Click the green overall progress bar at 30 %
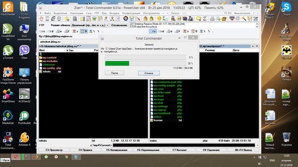 [x=145, y=64]
